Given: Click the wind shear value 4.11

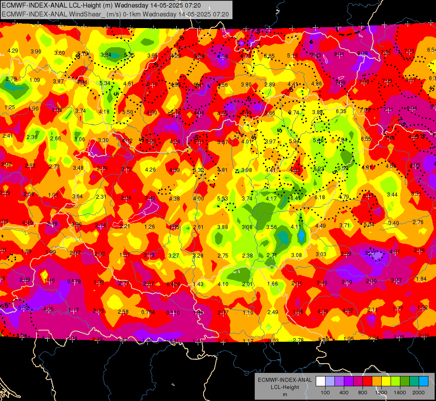Looking at the screenshot, I should (296, 227).
